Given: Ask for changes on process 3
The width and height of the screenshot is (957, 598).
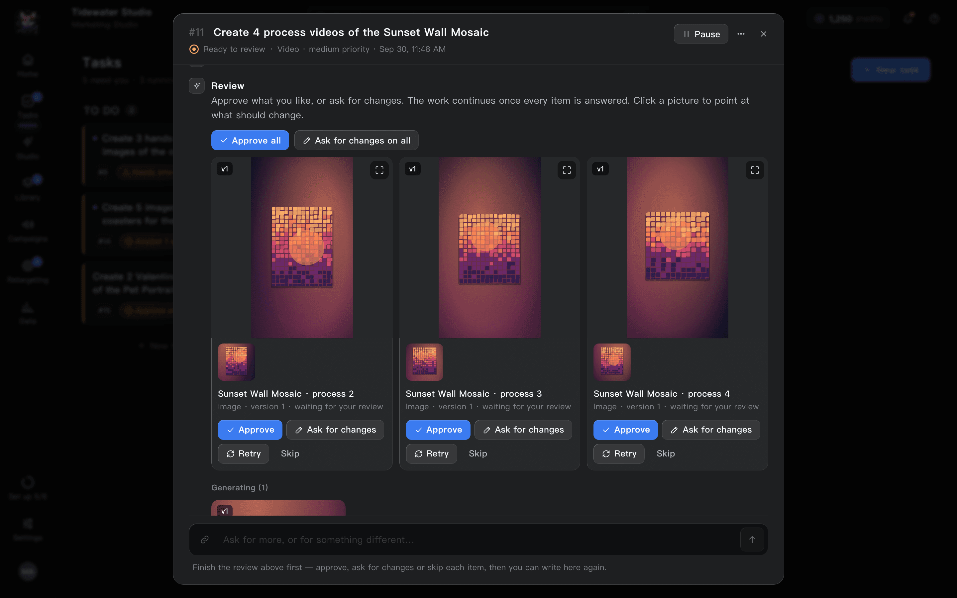Looking at the screenshot, I should pyautogui.click(x=523, y=430).
